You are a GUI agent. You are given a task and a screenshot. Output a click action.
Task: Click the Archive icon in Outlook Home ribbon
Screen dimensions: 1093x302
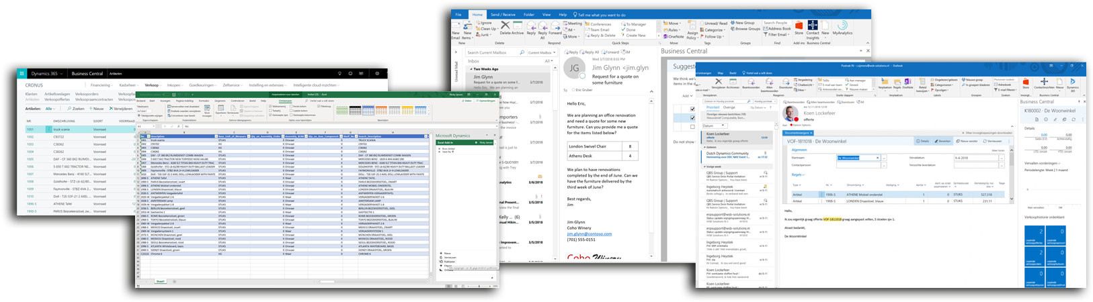[x=518, y=25]
